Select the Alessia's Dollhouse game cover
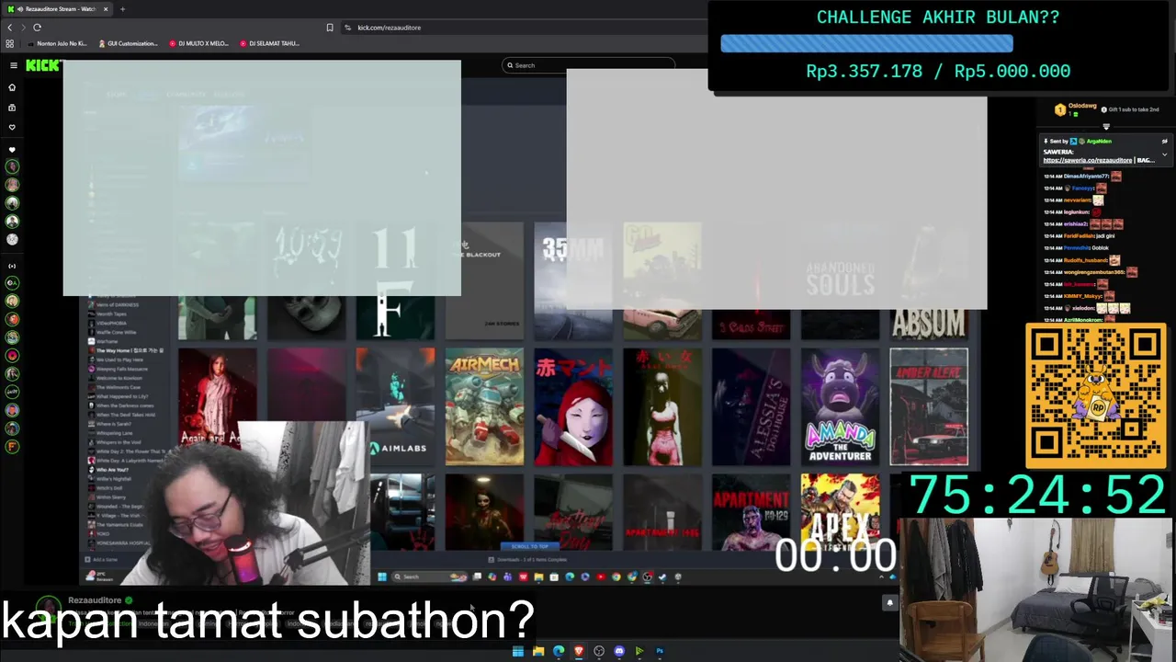The height and width of the screenshot is (662, 1176). point(751,406)
